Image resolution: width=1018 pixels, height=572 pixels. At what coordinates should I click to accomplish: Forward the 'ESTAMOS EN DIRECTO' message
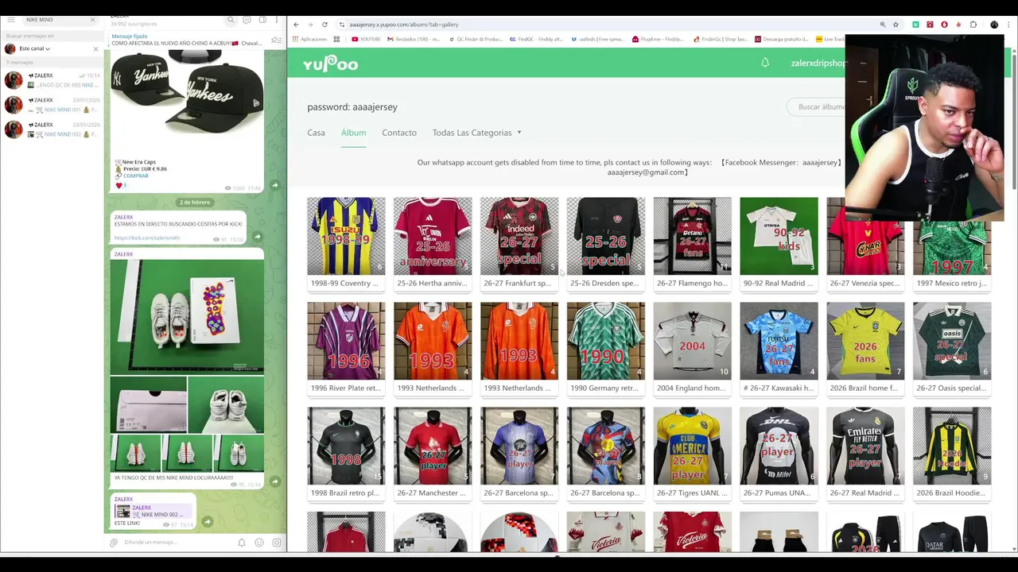tap(257, 237)
